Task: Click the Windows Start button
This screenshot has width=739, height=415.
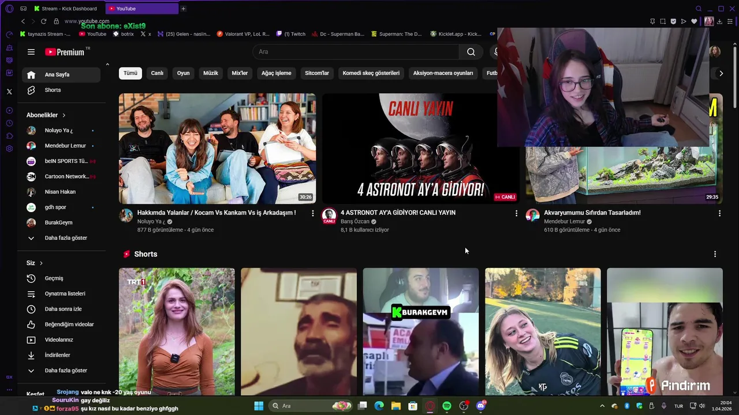Action: coord(259,406)
